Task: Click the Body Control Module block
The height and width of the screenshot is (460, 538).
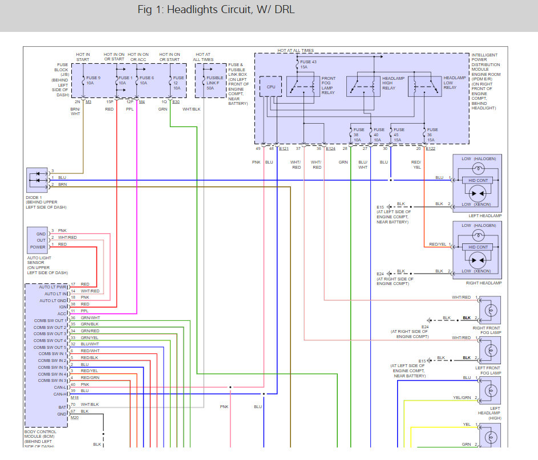Action: click(x=46, y=356)
